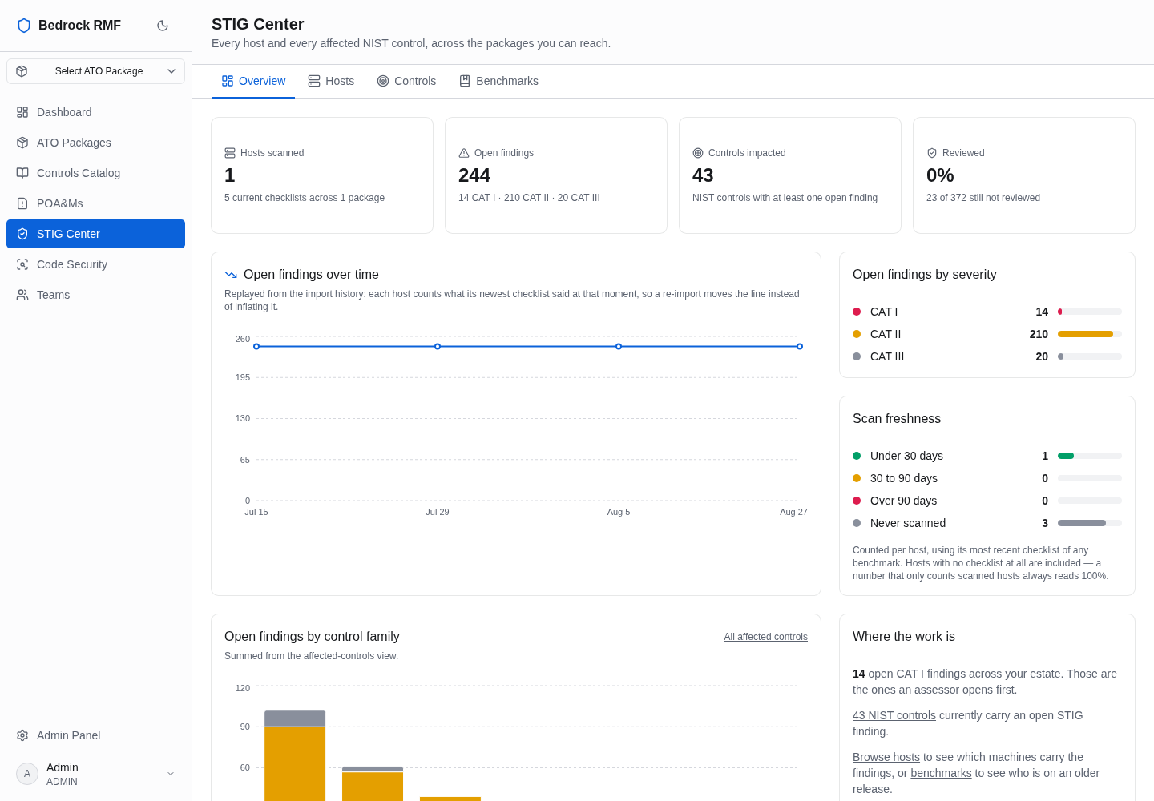Image resolution: width=1154 pixels, height=801 pixels.
Task: Switch to the Controls tab
Action: tap(406, 81)
